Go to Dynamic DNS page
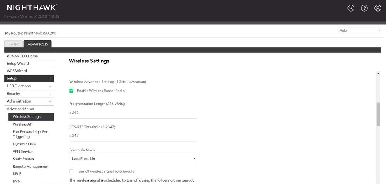 [24, 144]
